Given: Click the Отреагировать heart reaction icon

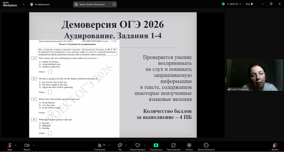Looking at the screenshot, I should pyautogui.click(x=138, y=145).
